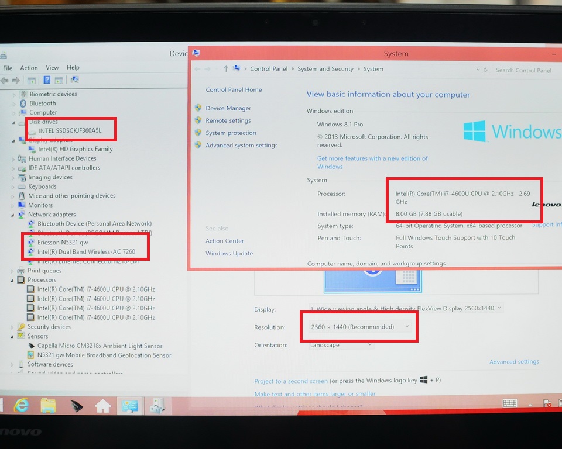
Task: Expand IDE ATA/ATAPI controllers node
Action: (13, 168)
